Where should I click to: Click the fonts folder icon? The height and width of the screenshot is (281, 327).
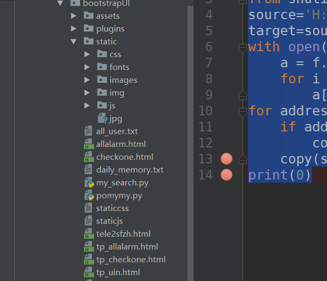102,67
